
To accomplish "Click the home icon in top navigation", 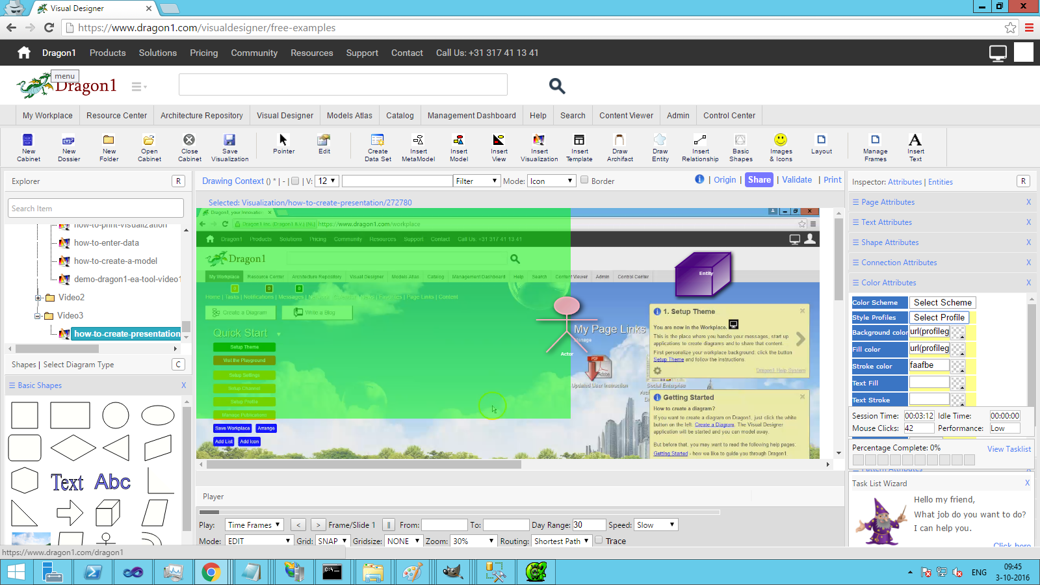I will (24, 53).
